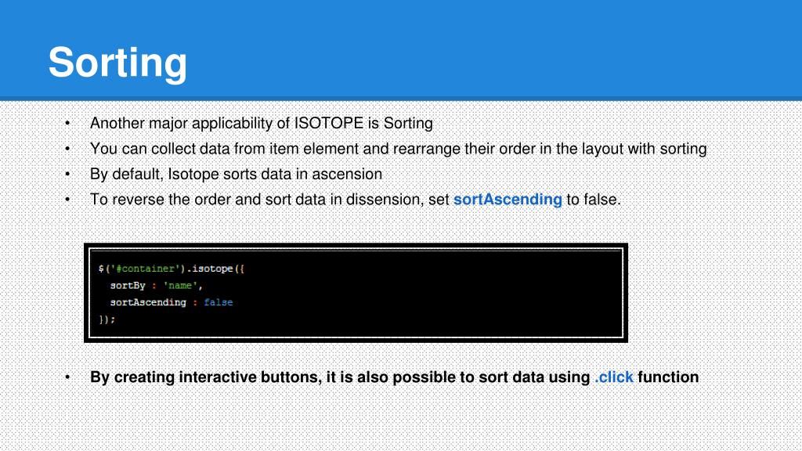Open the .click blue link
Viewport: 802px width, 451px height.
click(x=614, y=377)
